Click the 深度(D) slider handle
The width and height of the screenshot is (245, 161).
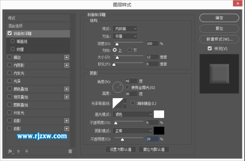[117, 44]
